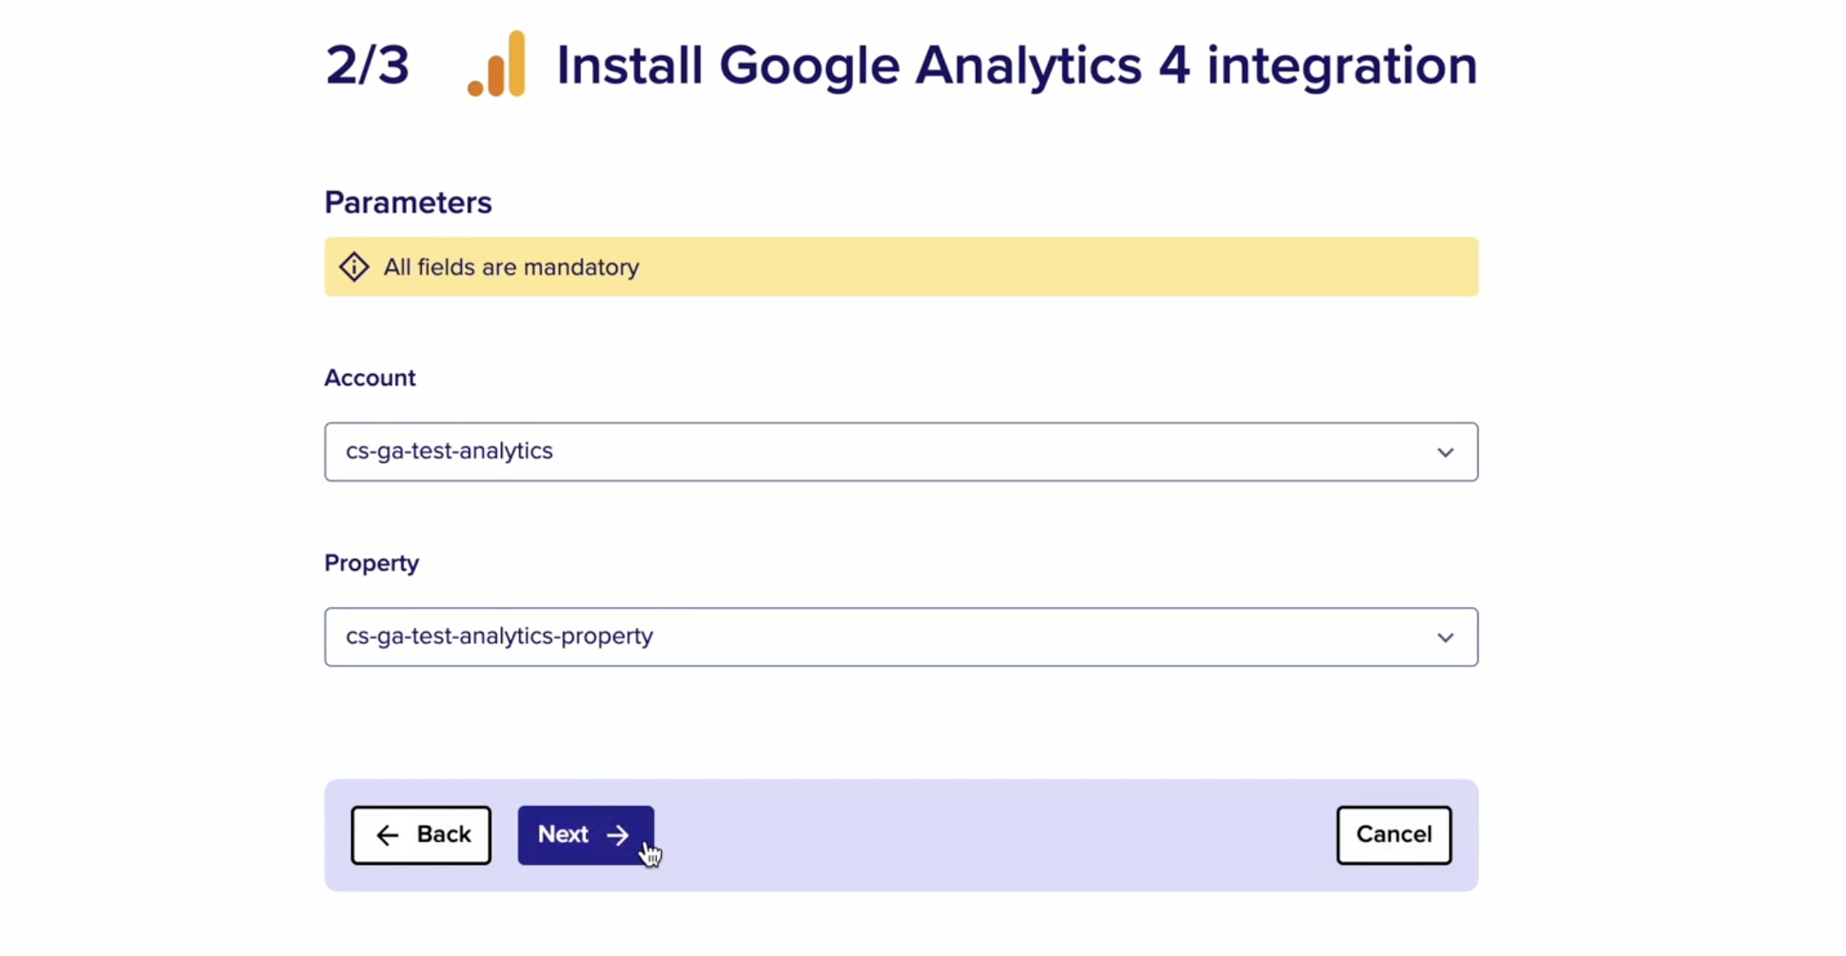Click the "2/3" step indicator

(x=367, y=65)
